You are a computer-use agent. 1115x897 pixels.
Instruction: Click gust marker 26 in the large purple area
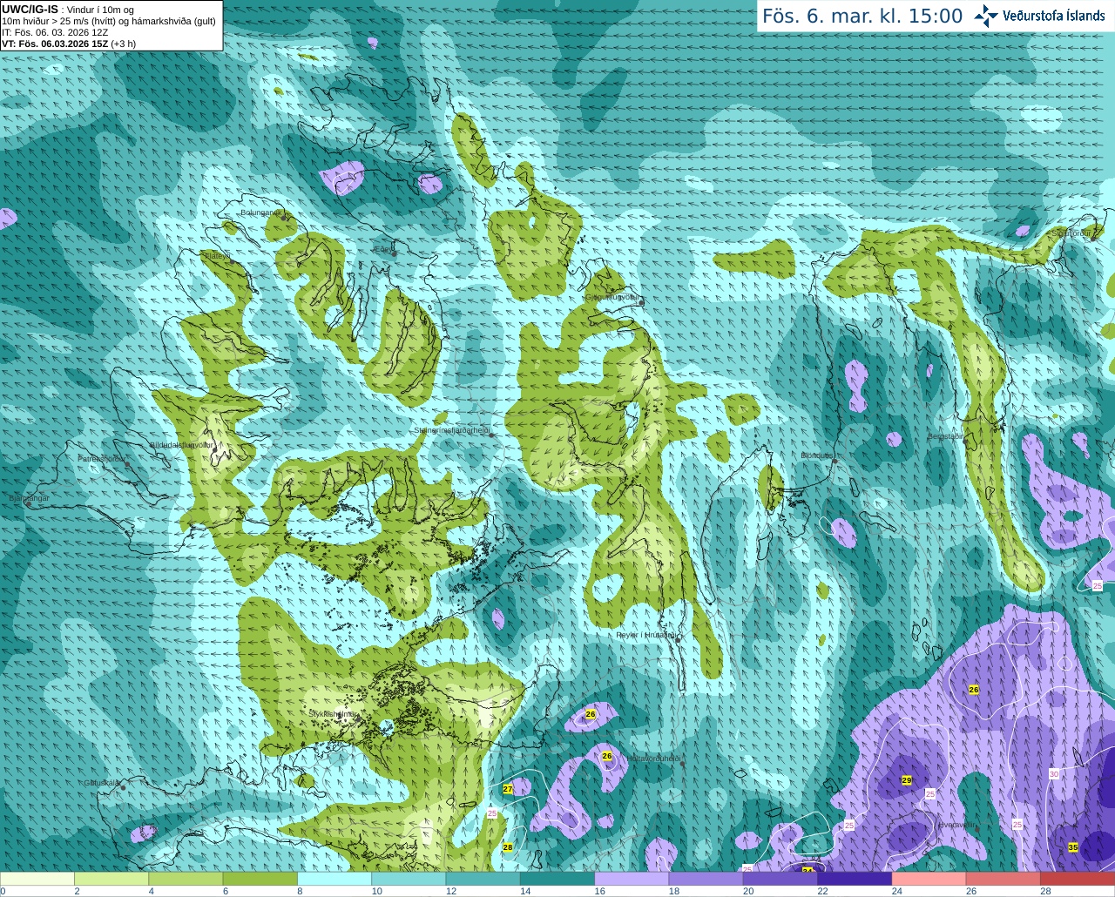[x=974, y=689]
